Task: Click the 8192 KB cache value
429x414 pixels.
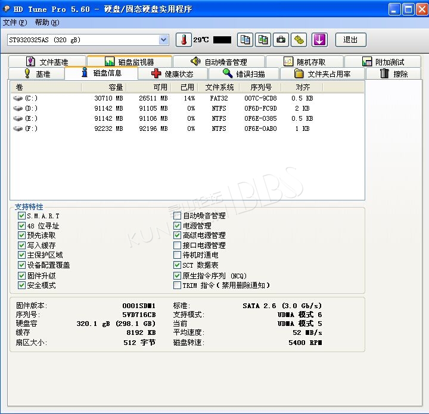Action: [x=141, y=333]
